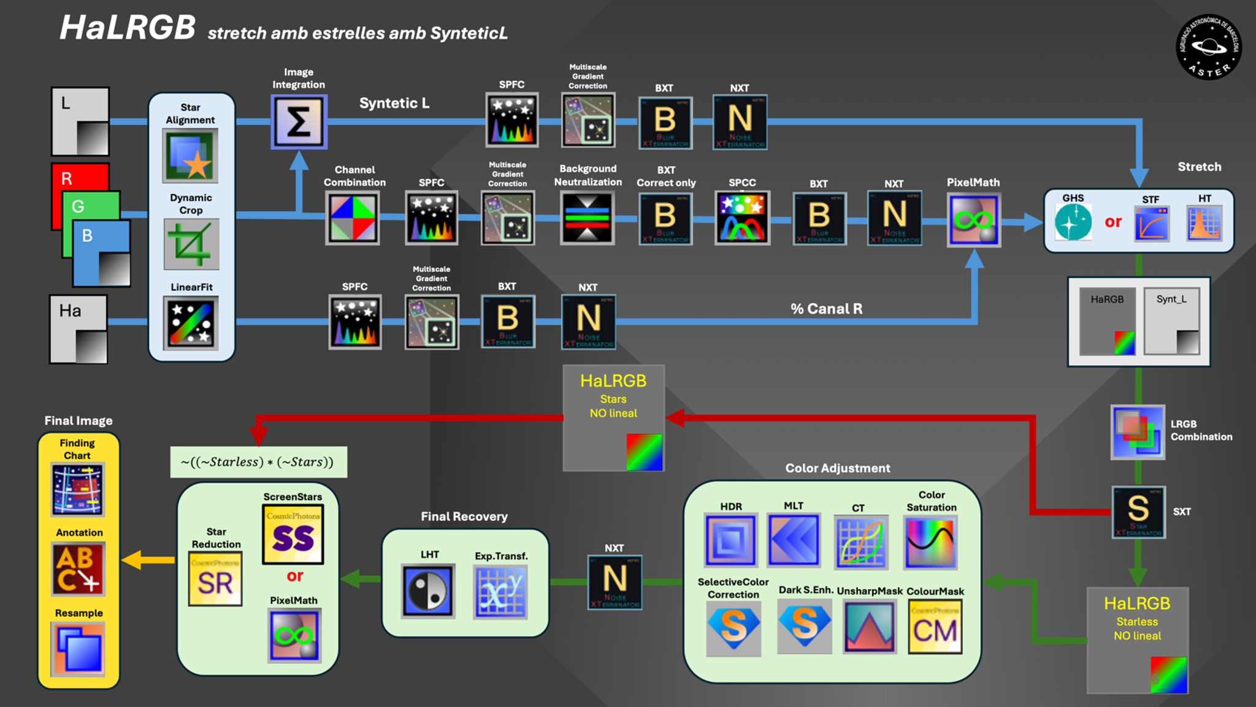Screen dimensions: 1256x707
Task: Select the HDR icon in Color Adjustment
Action: tap(731, 540)
